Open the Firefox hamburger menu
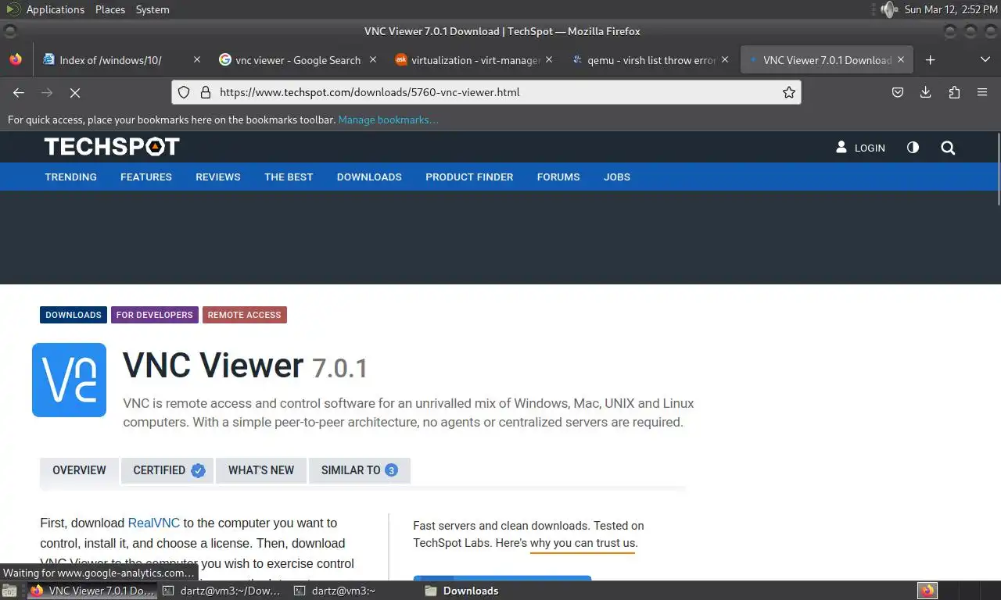1001x600 pixels. coord(982,92)
